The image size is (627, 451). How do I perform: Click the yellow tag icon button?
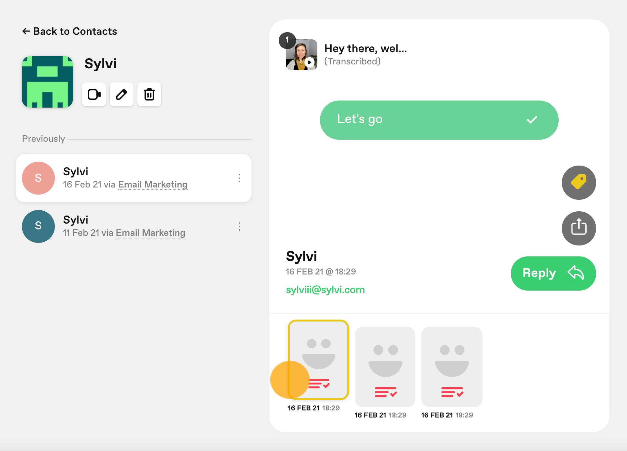point(579,183)
